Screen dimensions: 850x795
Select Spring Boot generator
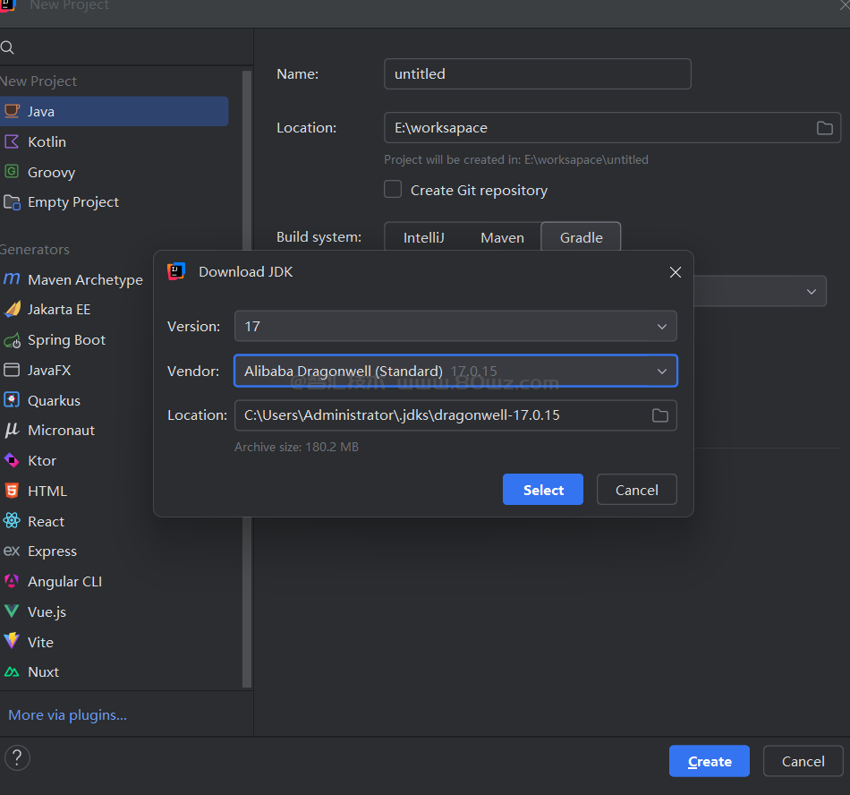(76, 340)
